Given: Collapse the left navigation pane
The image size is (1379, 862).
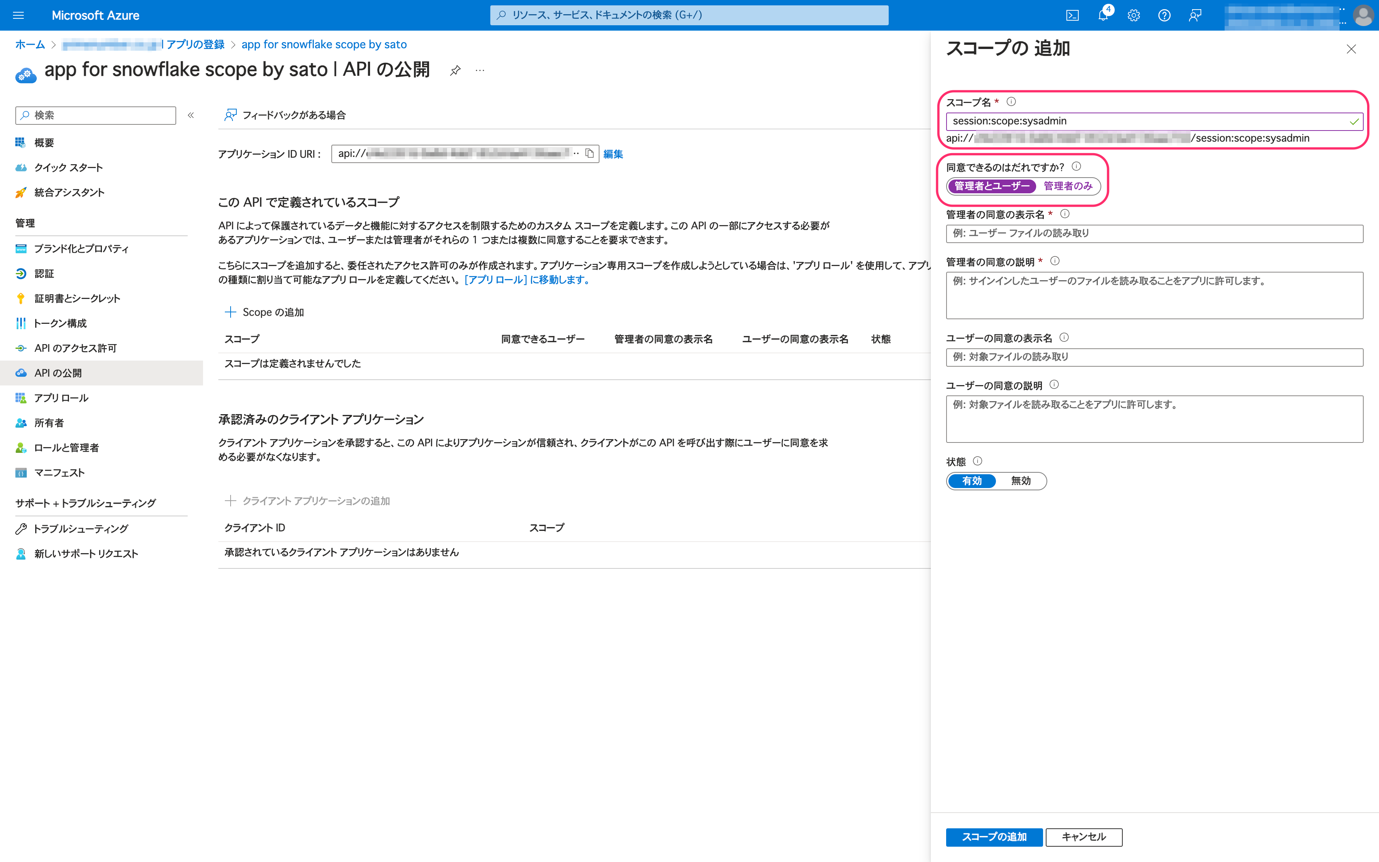Looking at the screenshot, I should [191, 115].
